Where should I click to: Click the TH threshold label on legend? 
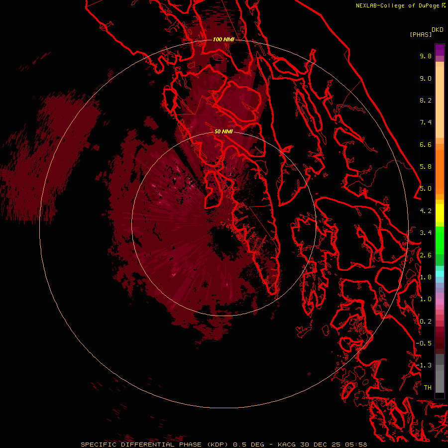pyautogui.click(x=428, y=388)
